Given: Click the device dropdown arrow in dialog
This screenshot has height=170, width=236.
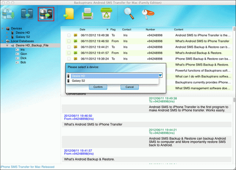Looking at the screenshot, I should tap(160, 75).
